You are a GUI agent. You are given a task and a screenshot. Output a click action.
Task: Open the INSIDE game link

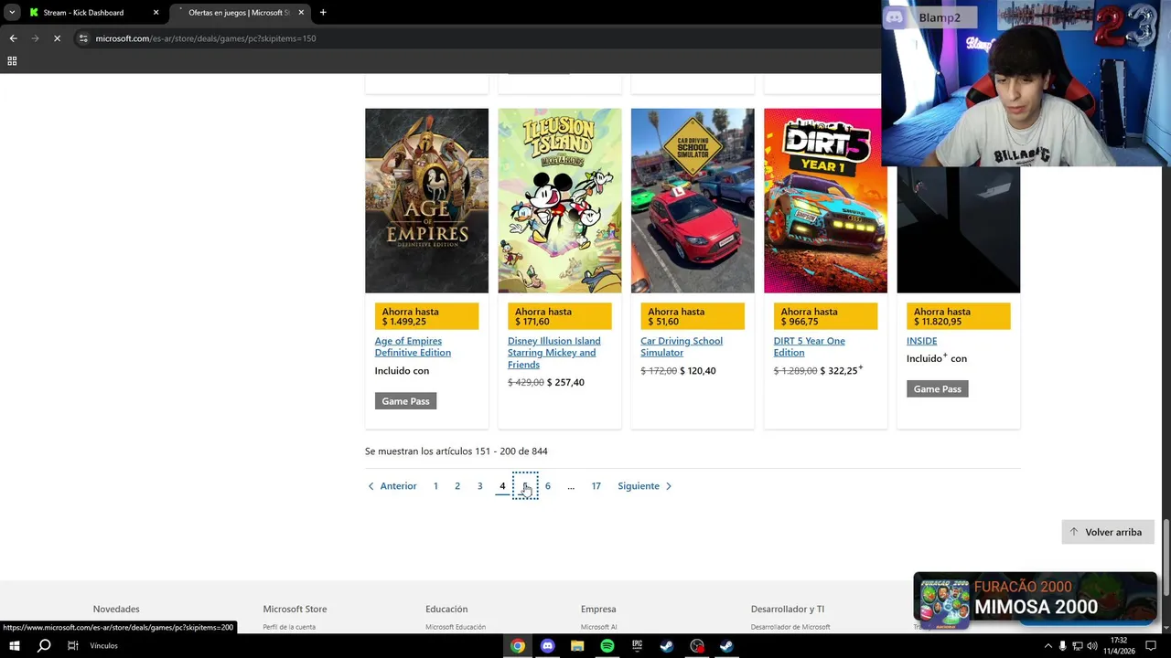point(921,341)
